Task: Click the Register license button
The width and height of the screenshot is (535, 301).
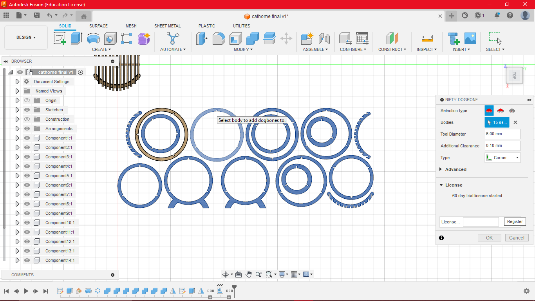Action: 515,221
